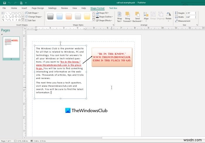The width and height of the screenshot is (205, 143).
Task: Click the Save icon in title bar
Action: [5, 3]
